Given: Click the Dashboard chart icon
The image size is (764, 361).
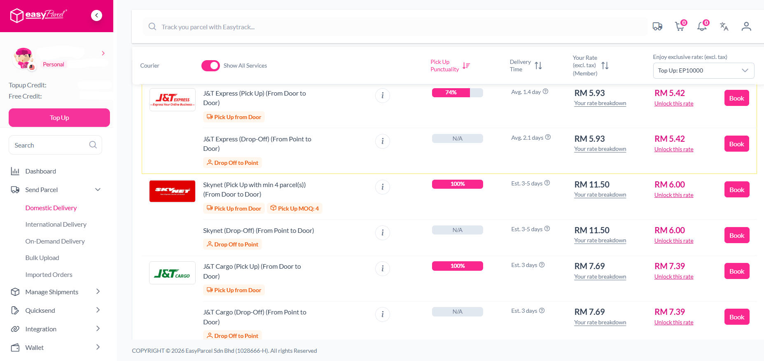Looking at the screenshot, I should point(15,171).
